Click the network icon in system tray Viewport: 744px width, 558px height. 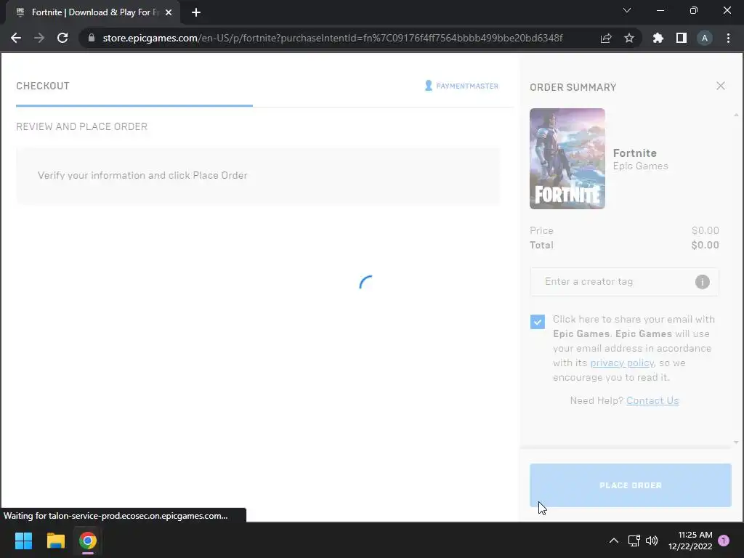634,541
